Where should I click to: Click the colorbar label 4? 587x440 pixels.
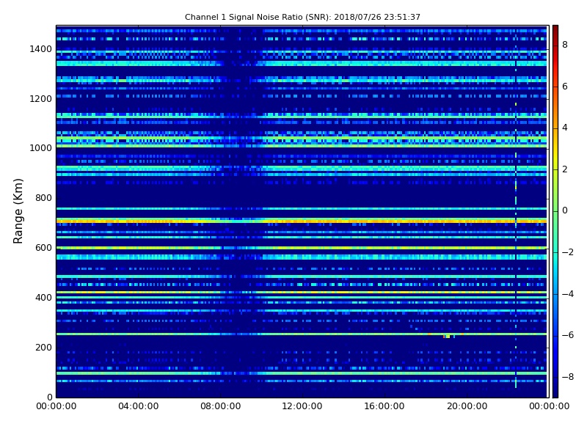[x=565, y=128]
